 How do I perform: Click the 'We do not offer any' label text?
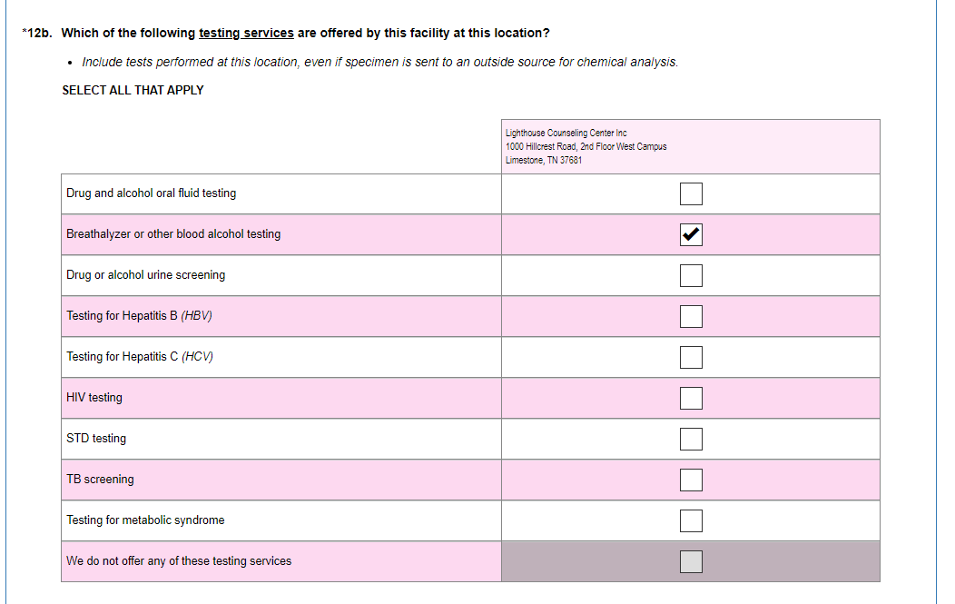(179, 561)
